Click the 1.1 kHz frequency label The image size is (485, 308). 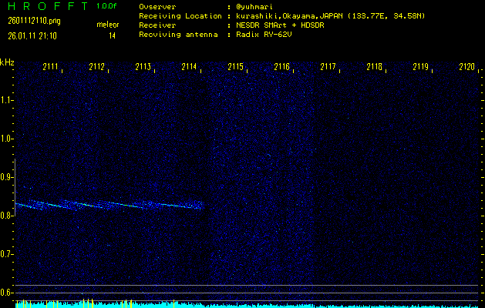pyautogui.click(x=6, y=100)
